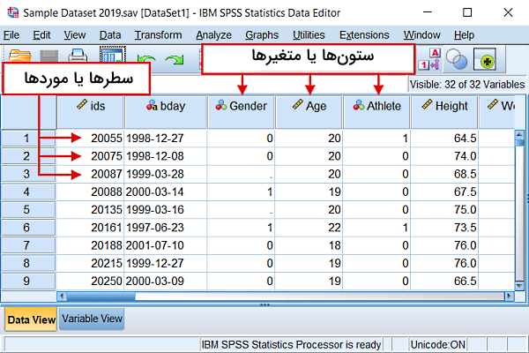529x353 pixels.
Task: Open the Graphs menu
Action: click(x=262, y=35)
